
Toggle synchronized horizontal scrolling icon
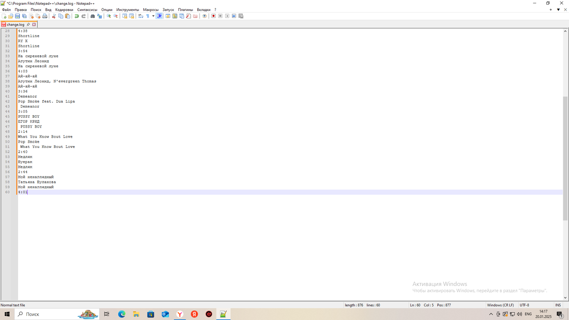click(x=131, y=16)
